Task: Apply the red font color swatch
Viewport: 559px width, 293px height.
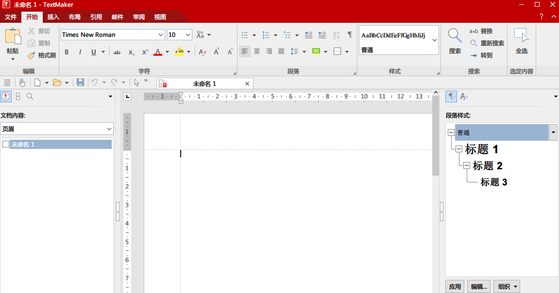Action: 157,52
